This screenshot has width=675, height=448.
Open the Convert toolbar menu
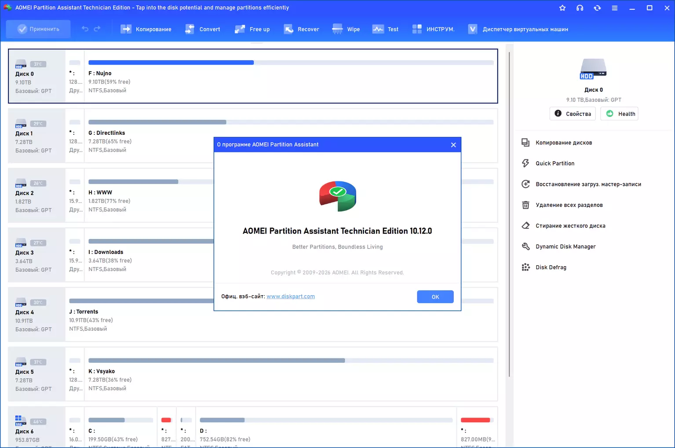203,29
